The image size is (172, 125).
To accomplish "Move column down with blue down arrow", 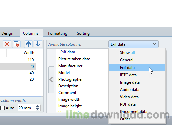I will [38, 44].
